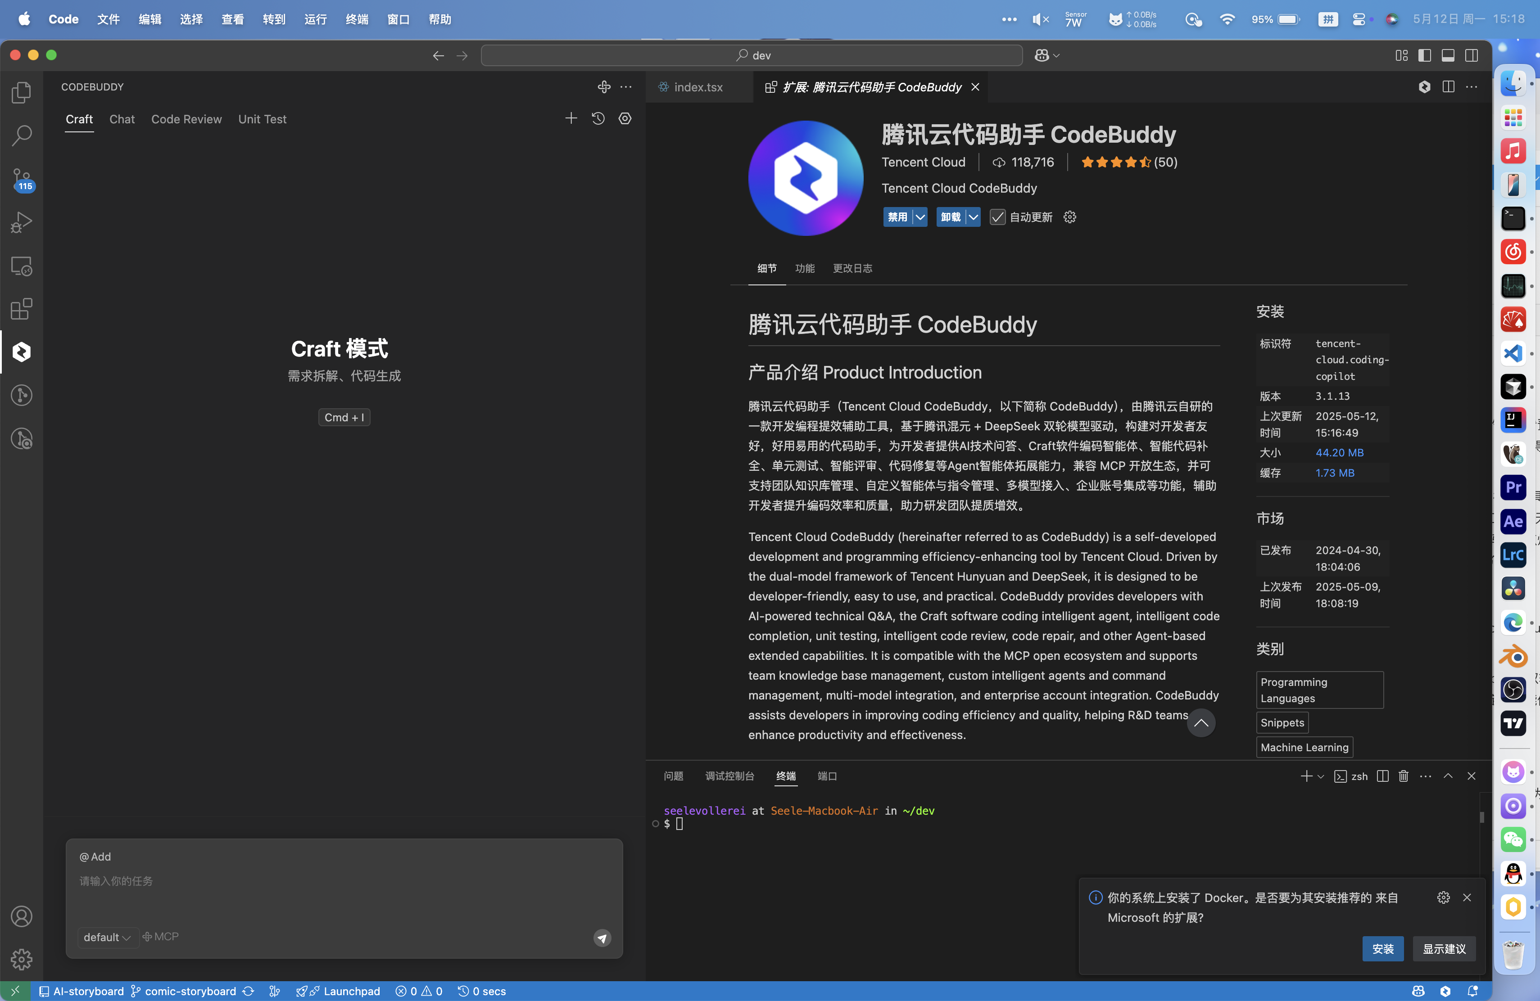Open the Extensions view icon
This screenshot has width=1540, height=1001.
point(21,309)
